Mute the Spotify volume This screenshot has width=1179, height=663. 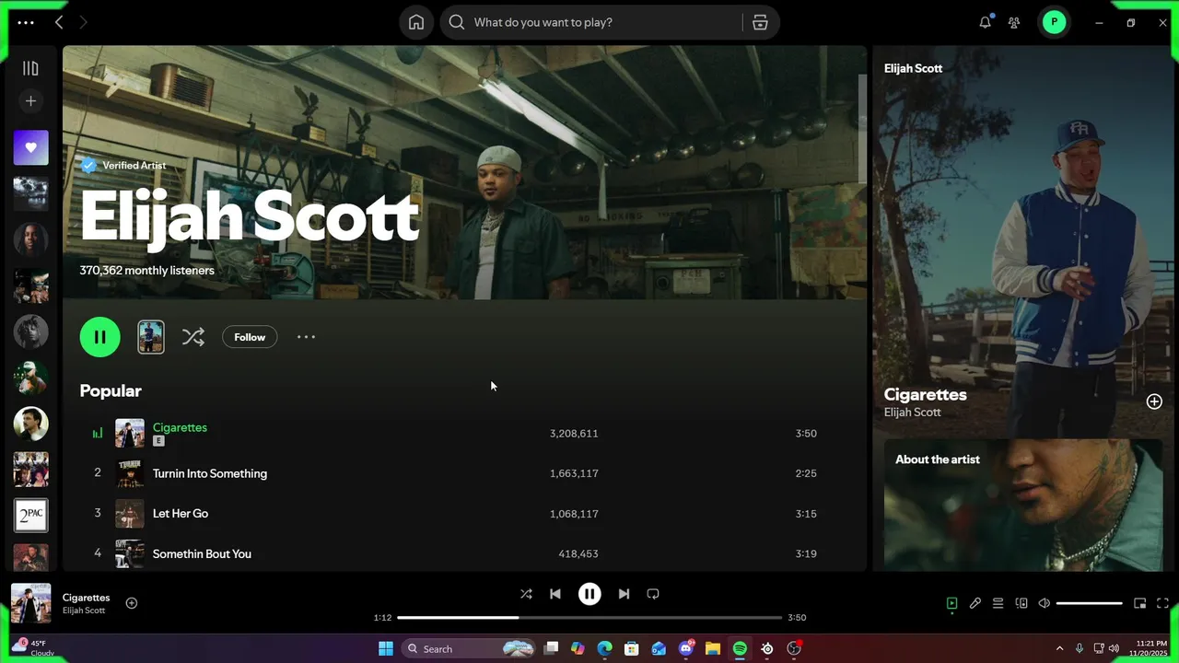[1045, 603]
